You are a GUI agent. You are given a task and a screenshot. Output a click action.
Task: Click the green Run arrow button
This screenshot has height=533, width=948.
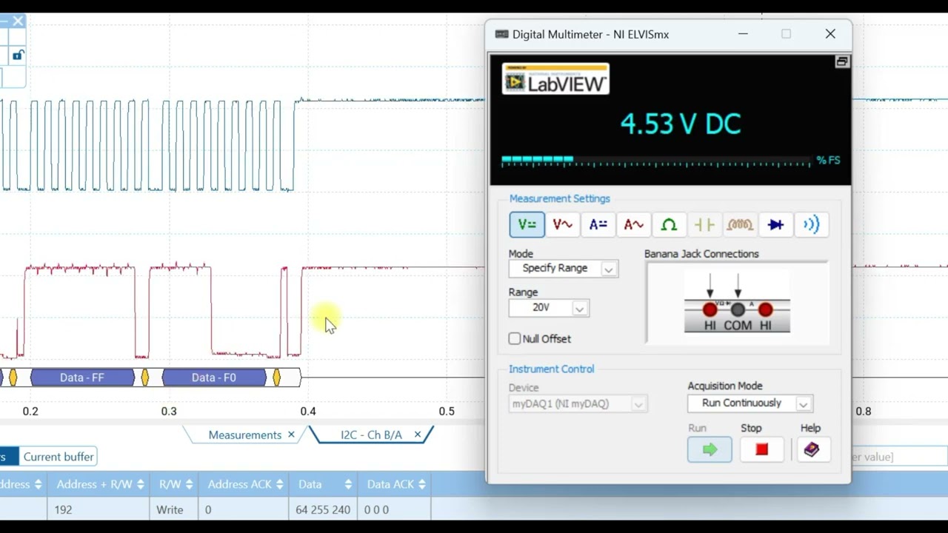click(710, 449)
